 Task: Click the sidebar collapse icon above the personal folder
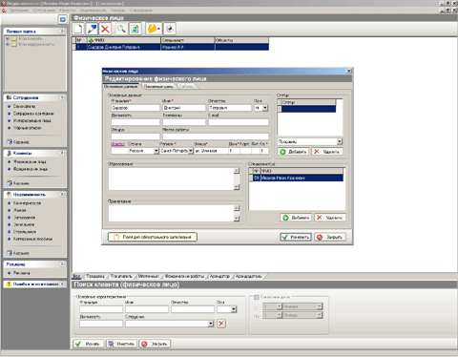pos(63,20)
